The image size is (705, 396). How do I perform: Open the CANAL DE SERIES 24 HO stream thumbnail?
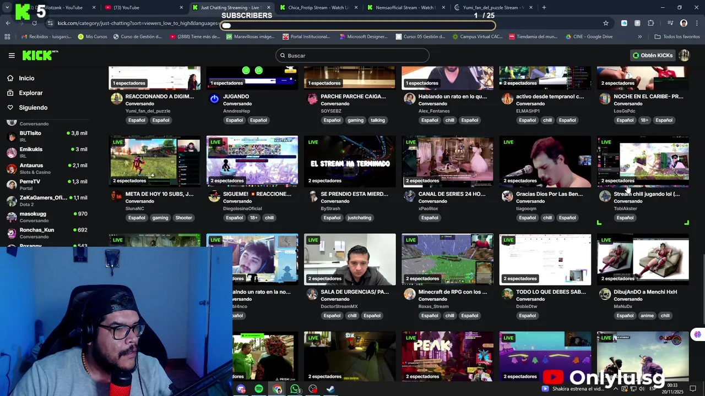(x=447, y=162)
